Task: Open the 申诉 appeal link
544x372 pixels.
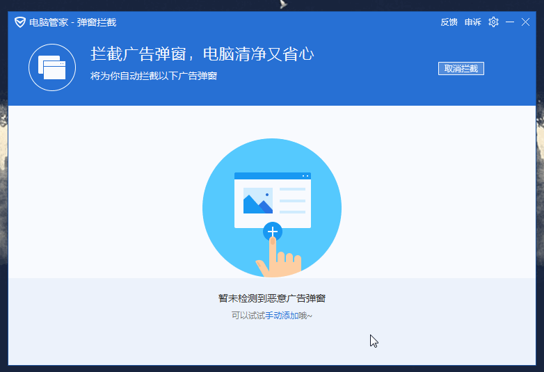Action: coord(473,22)
